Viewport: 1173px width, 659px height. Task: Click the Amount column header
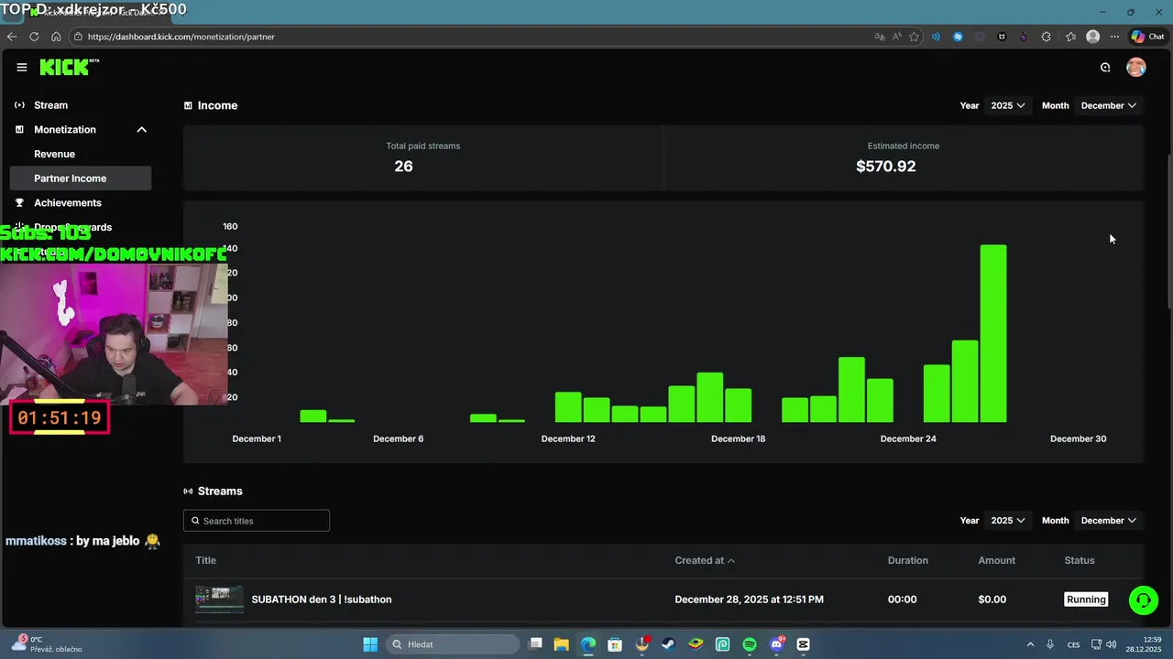tap(996, 560)
